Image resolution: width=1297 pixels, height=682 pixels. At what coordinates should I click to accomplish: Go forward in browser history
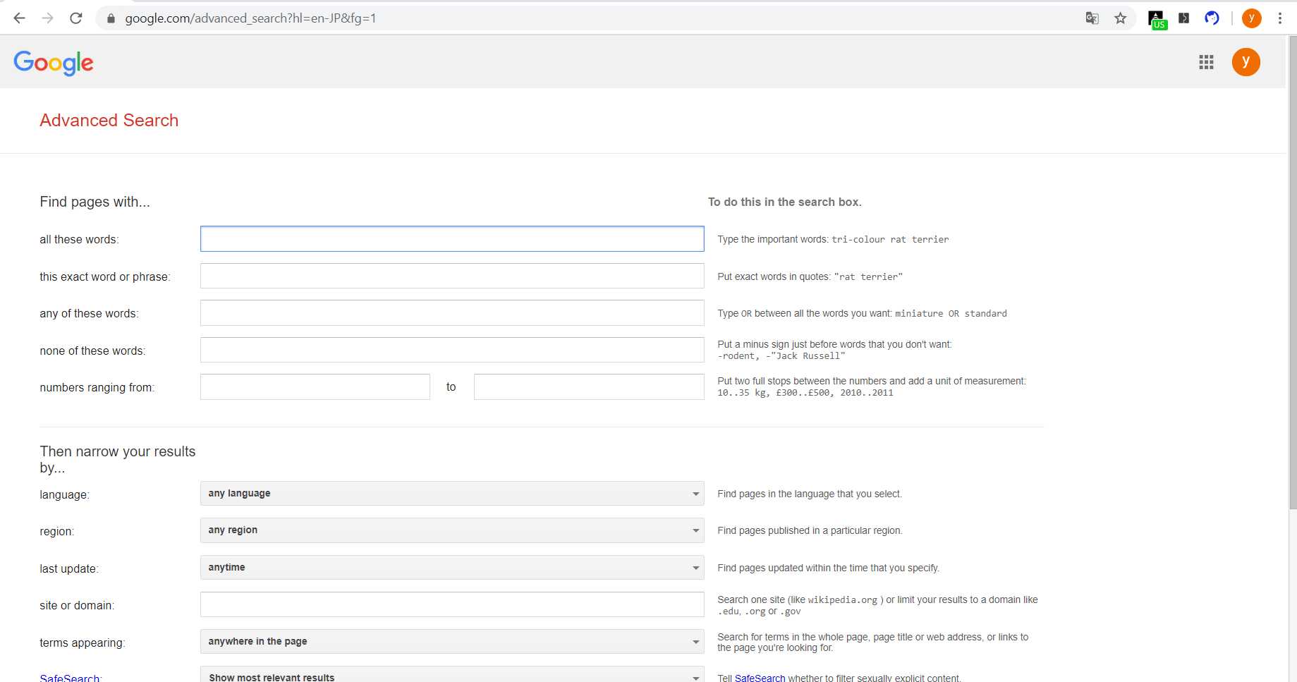tap(47, 18)
